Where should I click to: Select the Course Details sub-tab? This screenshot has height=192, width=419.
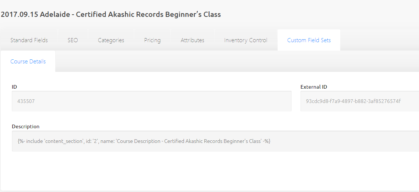(x=28, y=62)
